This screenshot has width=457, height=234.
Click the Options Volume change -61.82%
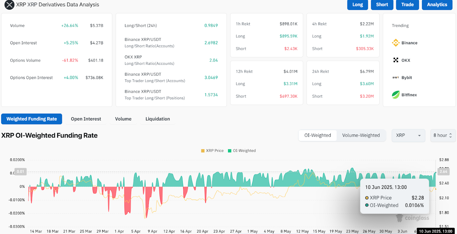(x=70, y=60)
